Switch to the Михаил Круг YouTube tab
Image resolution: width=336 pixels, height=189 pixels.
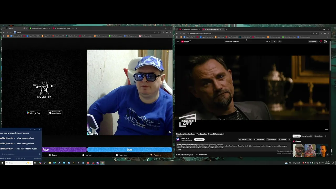point(189,29)
